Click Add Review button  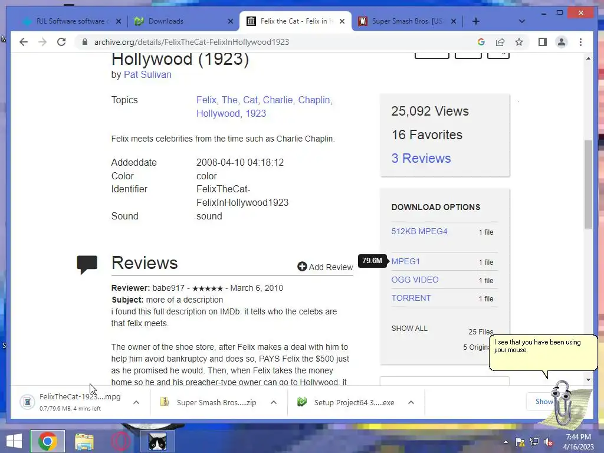click(x=325, y=267)
